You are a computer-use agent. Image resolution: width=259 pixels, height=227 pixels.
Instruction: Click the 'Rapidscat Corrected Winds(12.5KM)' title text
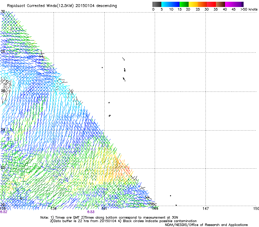(40, 6)
